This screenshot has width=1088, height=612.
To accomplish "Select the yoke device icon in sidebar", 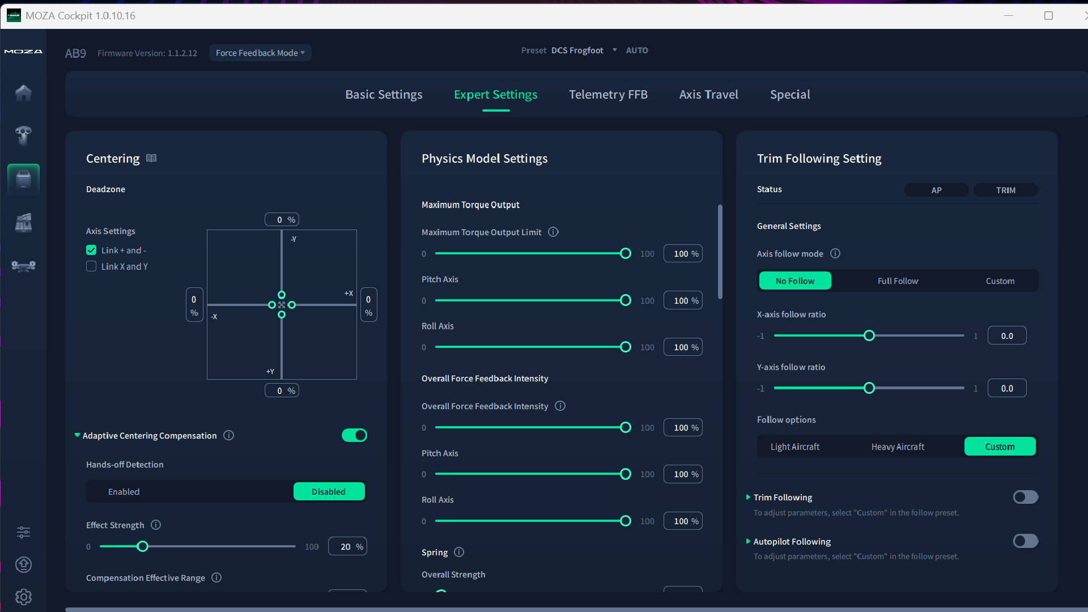I will click(x=23, y=265).
